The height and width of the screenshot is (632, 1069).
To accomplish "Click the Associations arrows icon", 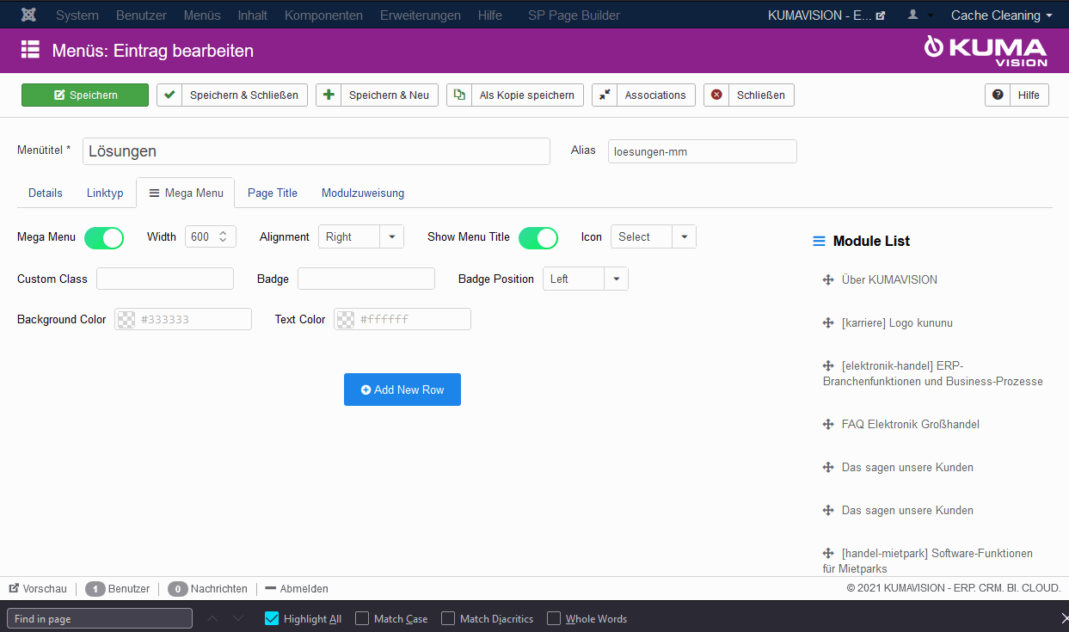I will pyautogui.click(x=605, y=95).
